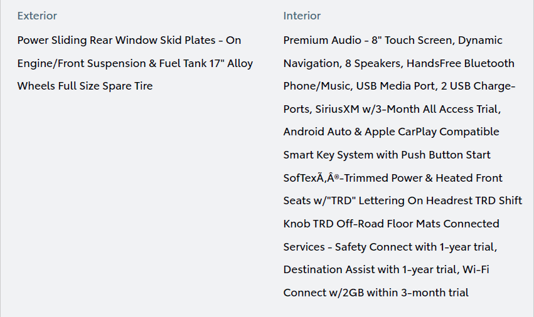Click the registered trademark symbol after SofTex

[336, 176]
